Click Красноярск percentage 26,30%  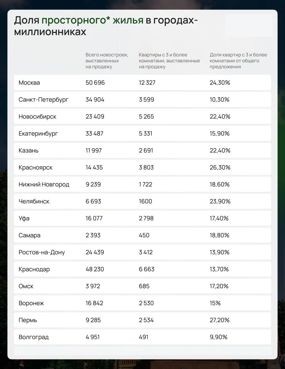(220, 167)
